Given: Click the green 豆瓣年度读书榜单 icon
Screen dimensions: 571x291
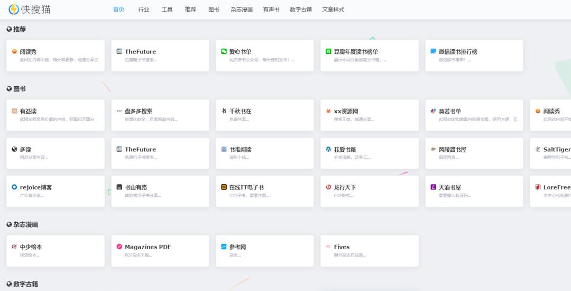Looking at the screenshot, I should pos(328,51).
